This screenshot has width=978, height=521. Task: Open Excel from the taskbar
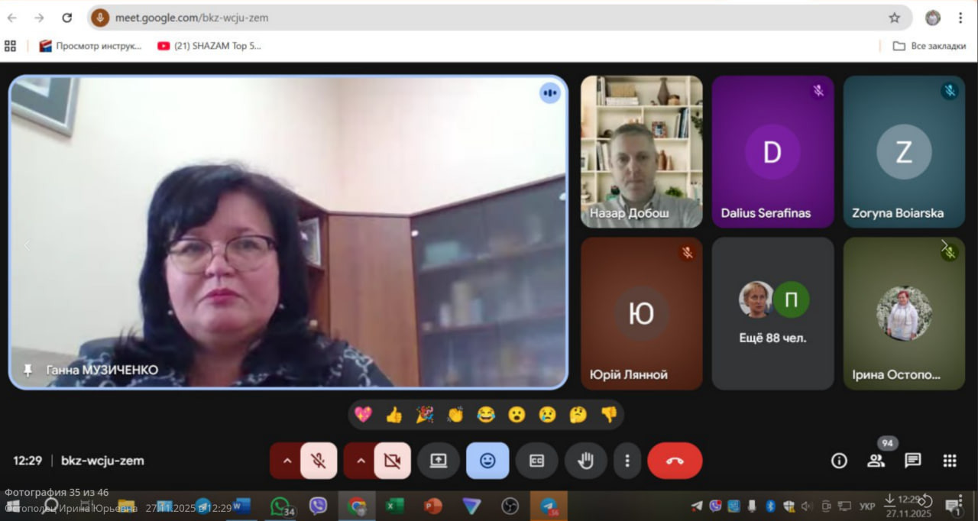point(394,506)
